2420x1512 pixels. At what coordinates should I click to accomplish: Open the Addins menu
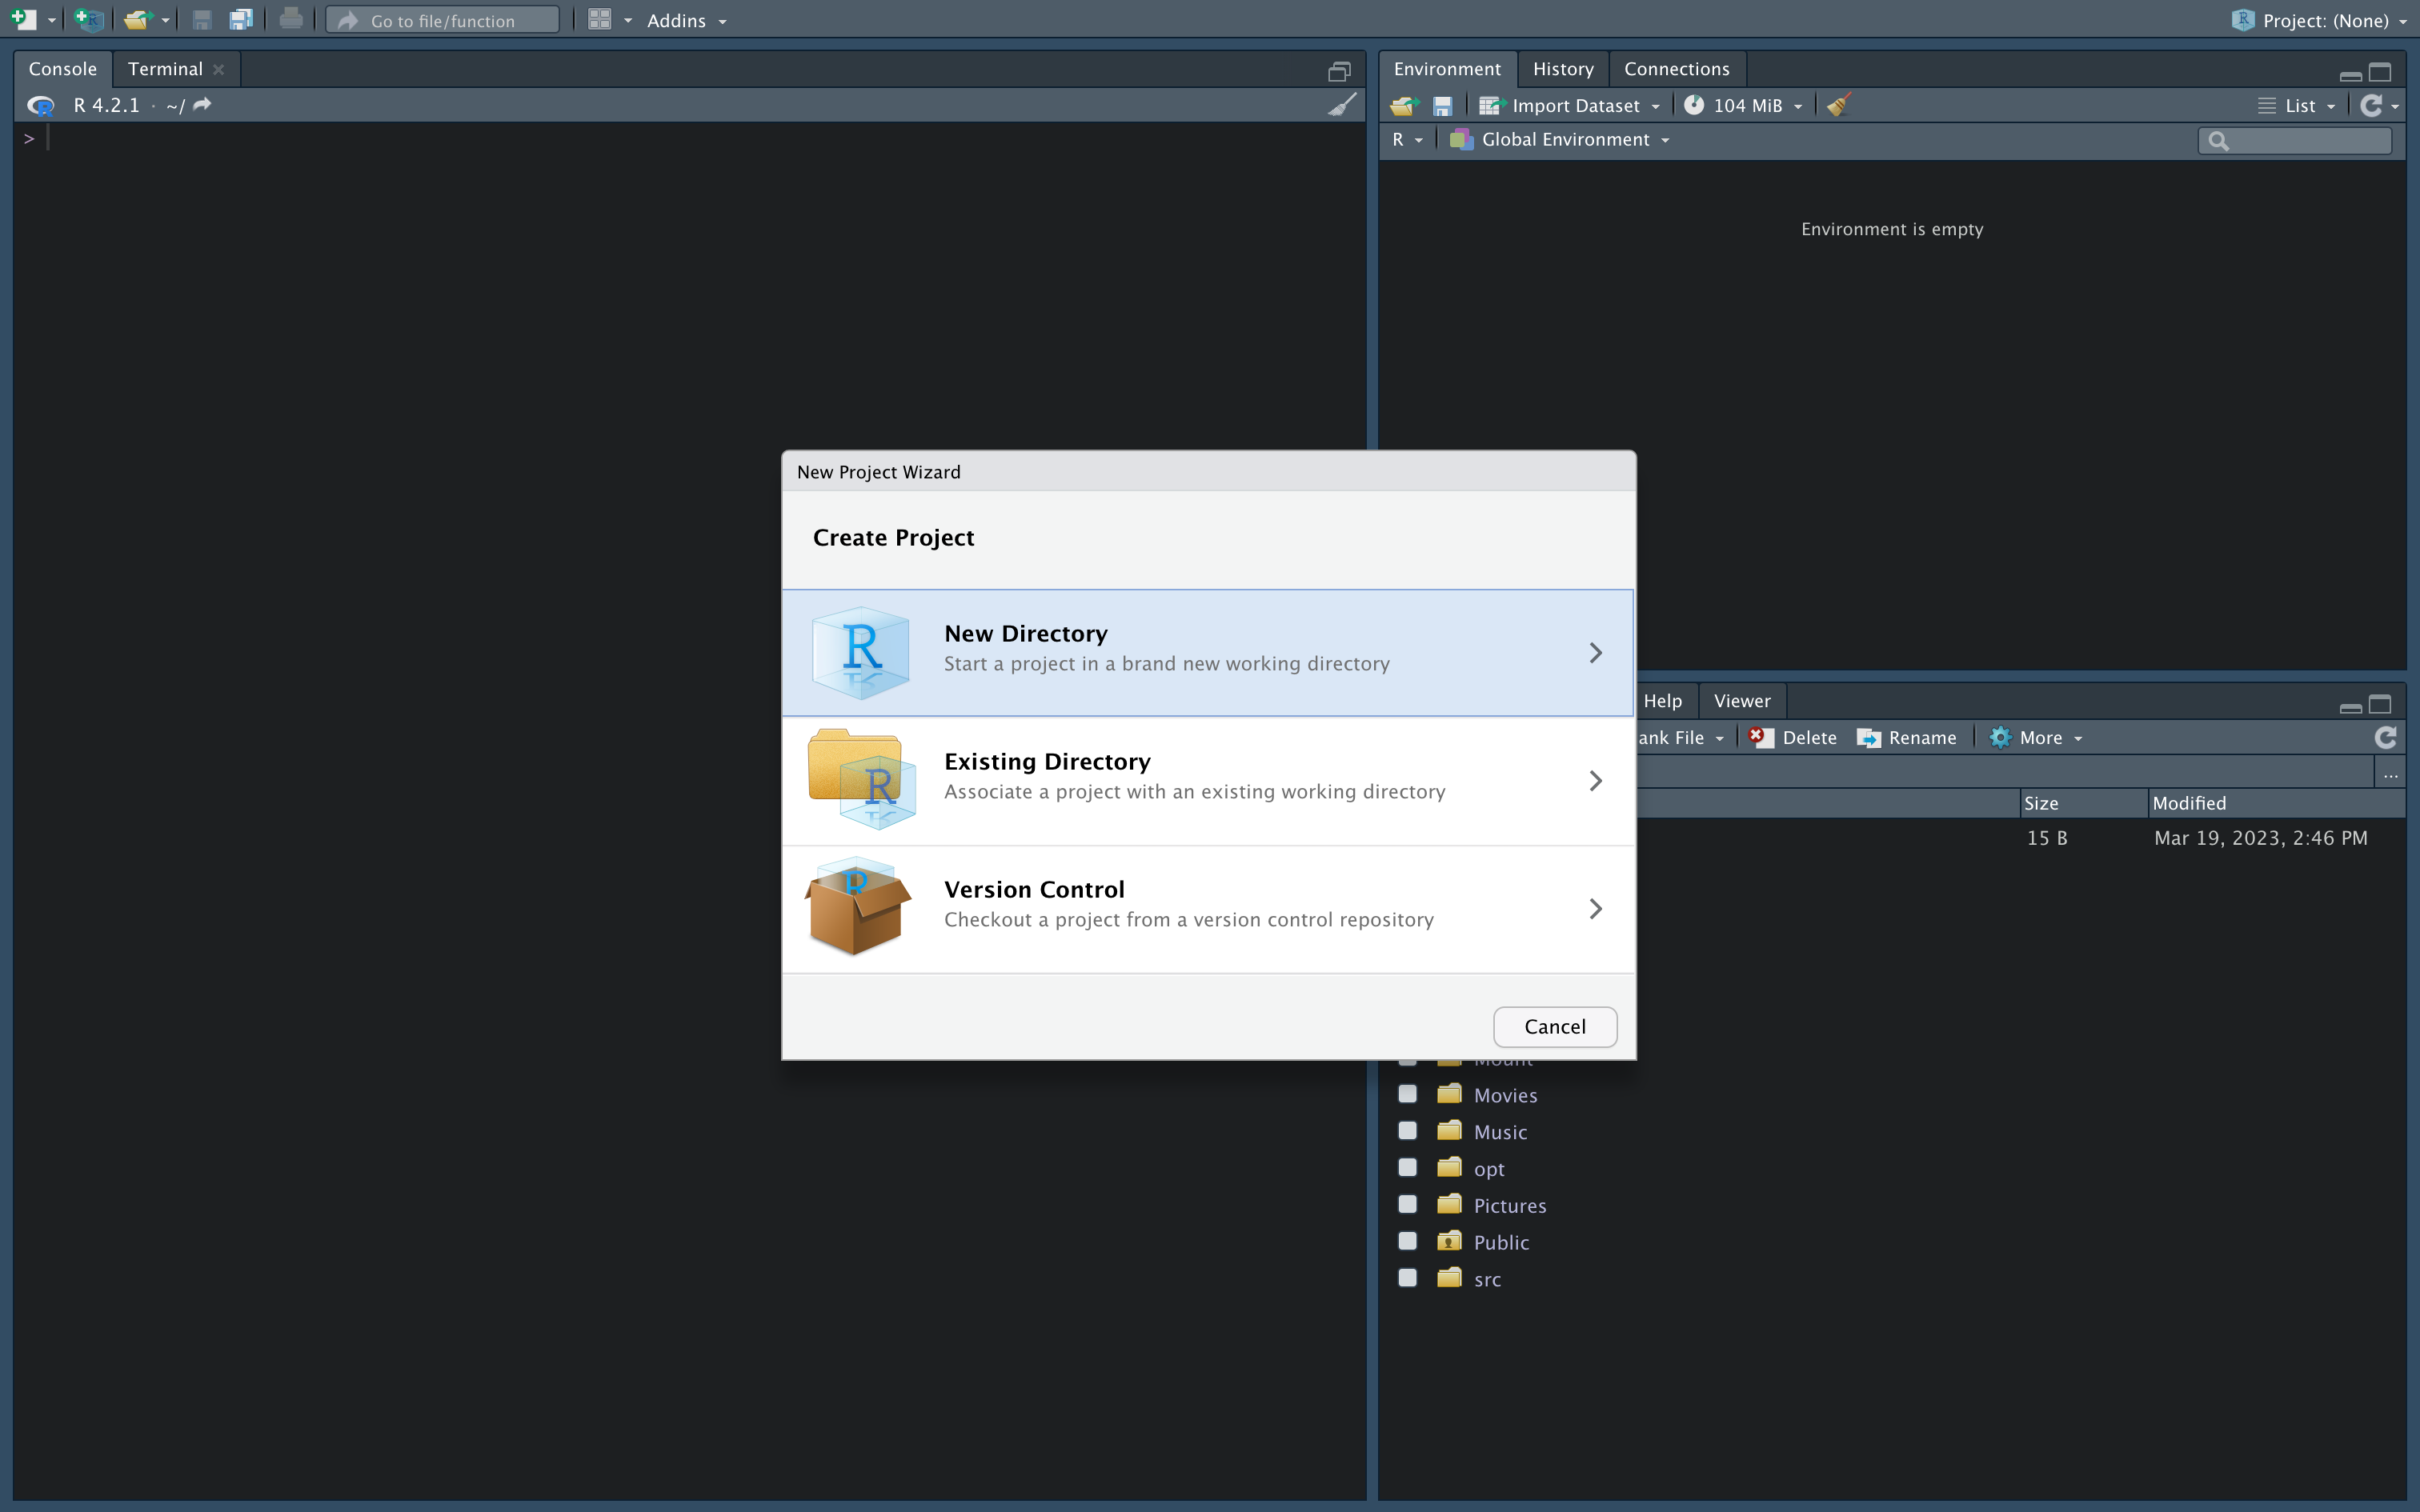coord(687,21)
